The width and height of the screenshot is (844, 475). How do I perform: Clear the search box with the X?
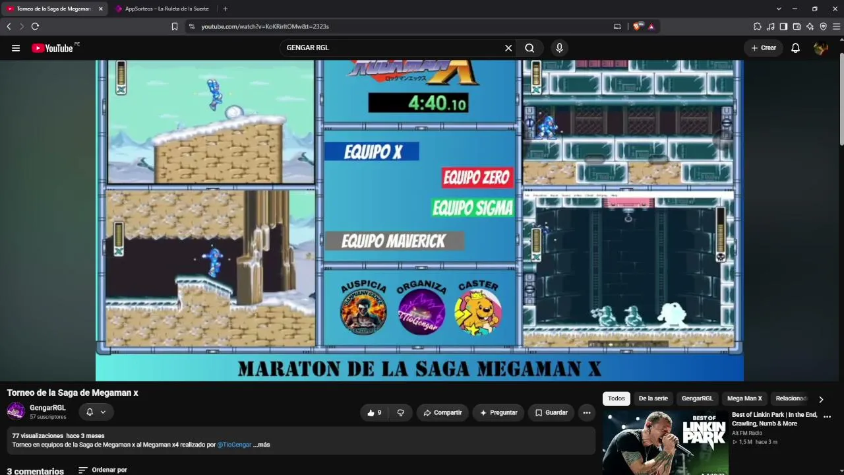tap(508, 47)
